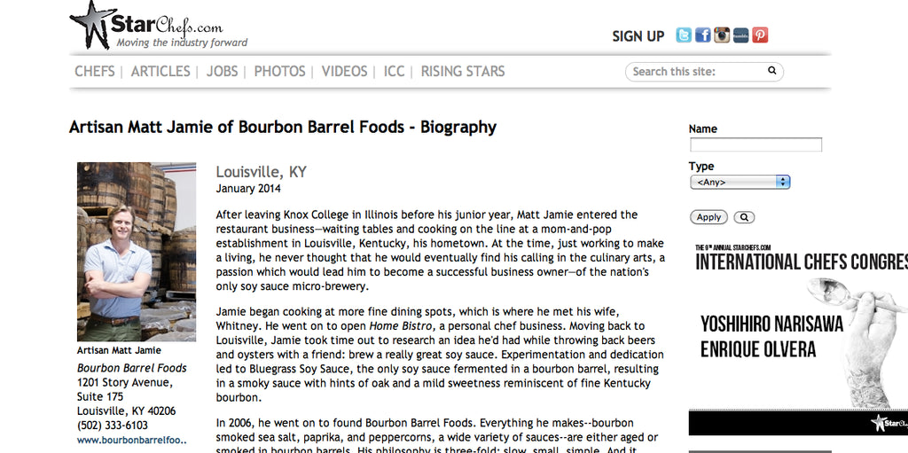The height and width of the screenshot is (453, 908).
Task: Go to the ARTICLES section
Action: (160, 71)
